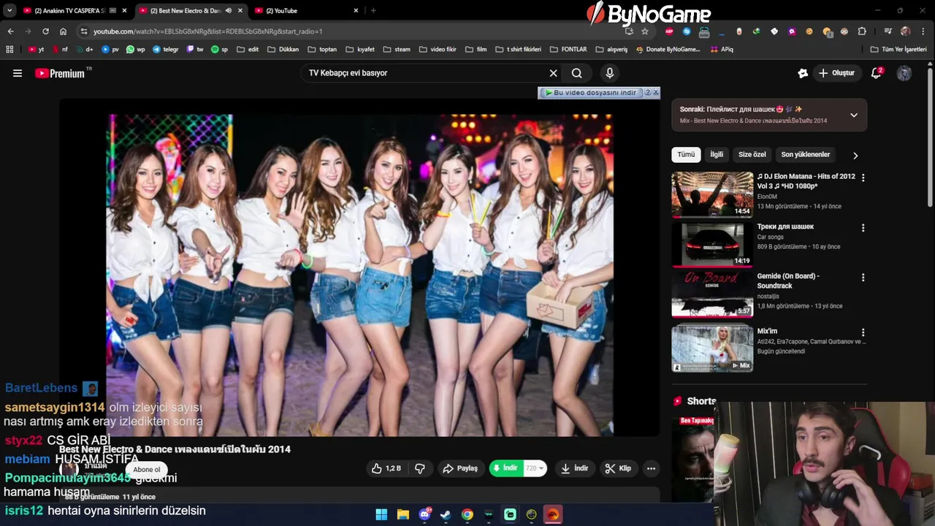Screen dimensions: 935x526
Task: Select the İlgili filter chip
Action: [x=717, y=155]
